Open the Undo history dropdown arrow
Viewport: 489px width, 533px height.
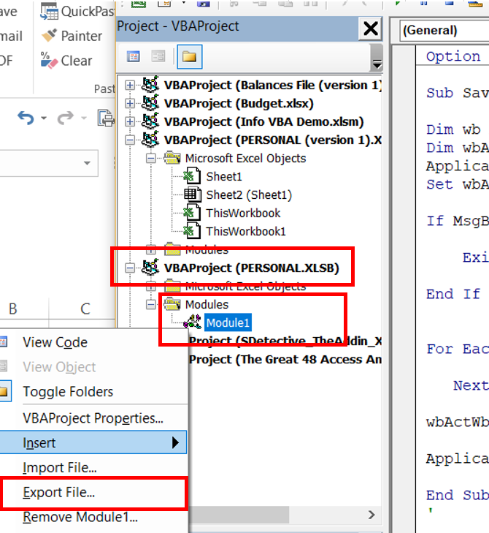point(44,118)
